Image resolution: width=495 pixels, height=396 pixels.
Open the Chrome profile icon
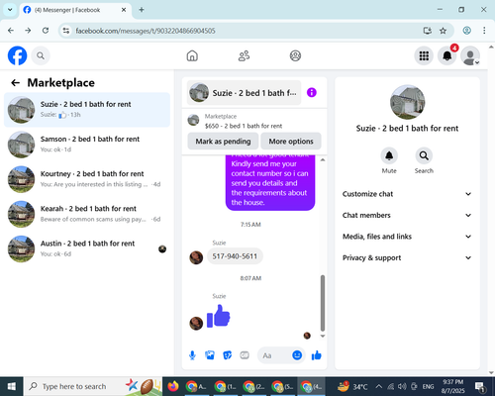tap(466, 31)
